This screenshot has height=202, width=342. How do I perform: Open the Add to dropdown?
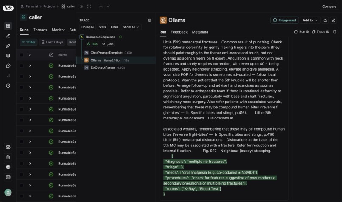click(310, 20)
